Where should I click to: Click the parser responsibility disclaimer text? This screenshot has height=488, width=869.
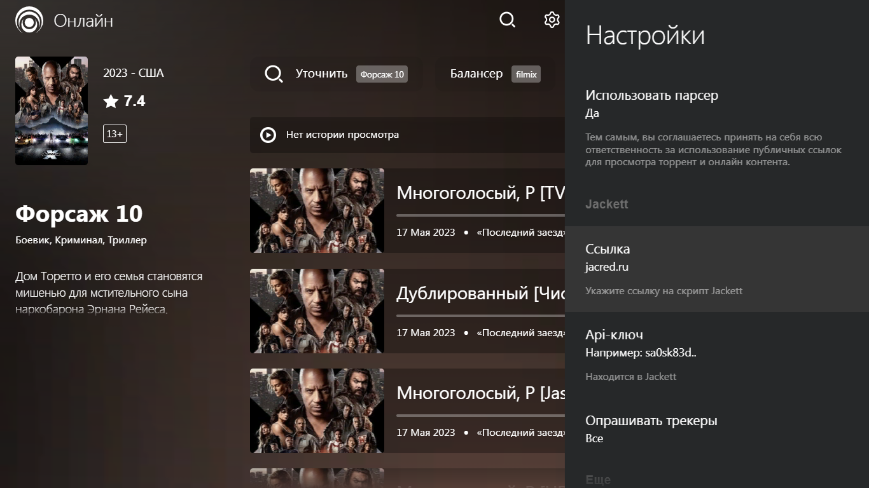tap(714, 150)
